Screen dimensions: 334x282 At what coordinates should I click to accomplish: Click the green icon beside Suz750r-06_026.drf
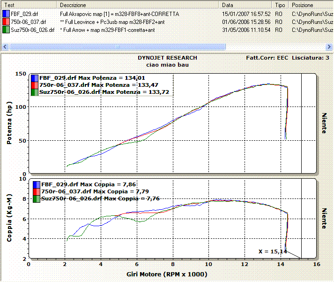6,30
